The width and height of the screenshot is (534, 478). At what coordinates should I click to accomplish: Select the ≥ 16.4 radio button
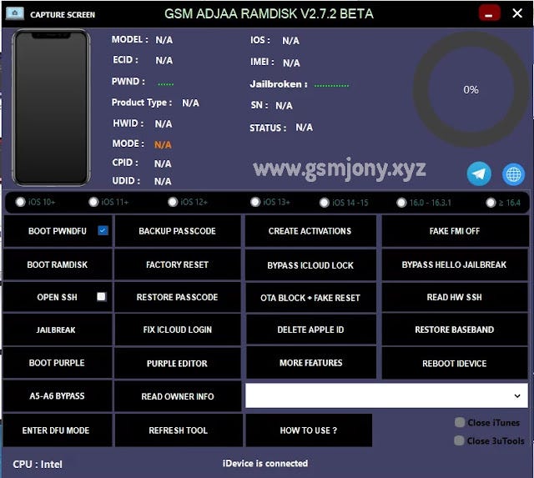point(491,203)
